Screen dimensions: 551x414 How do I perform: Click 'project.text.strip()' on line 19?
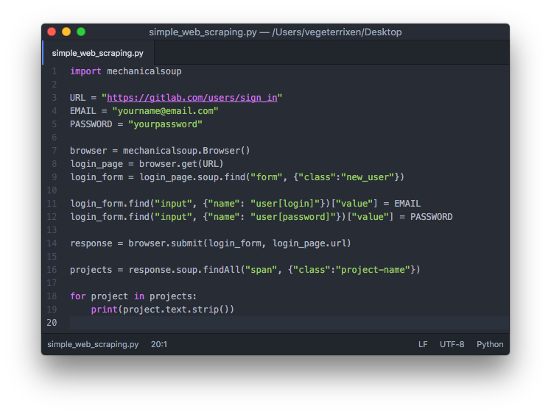point(176,310)
